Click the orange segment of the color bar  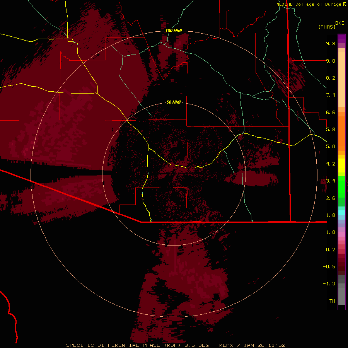click(x=341, y=133)
